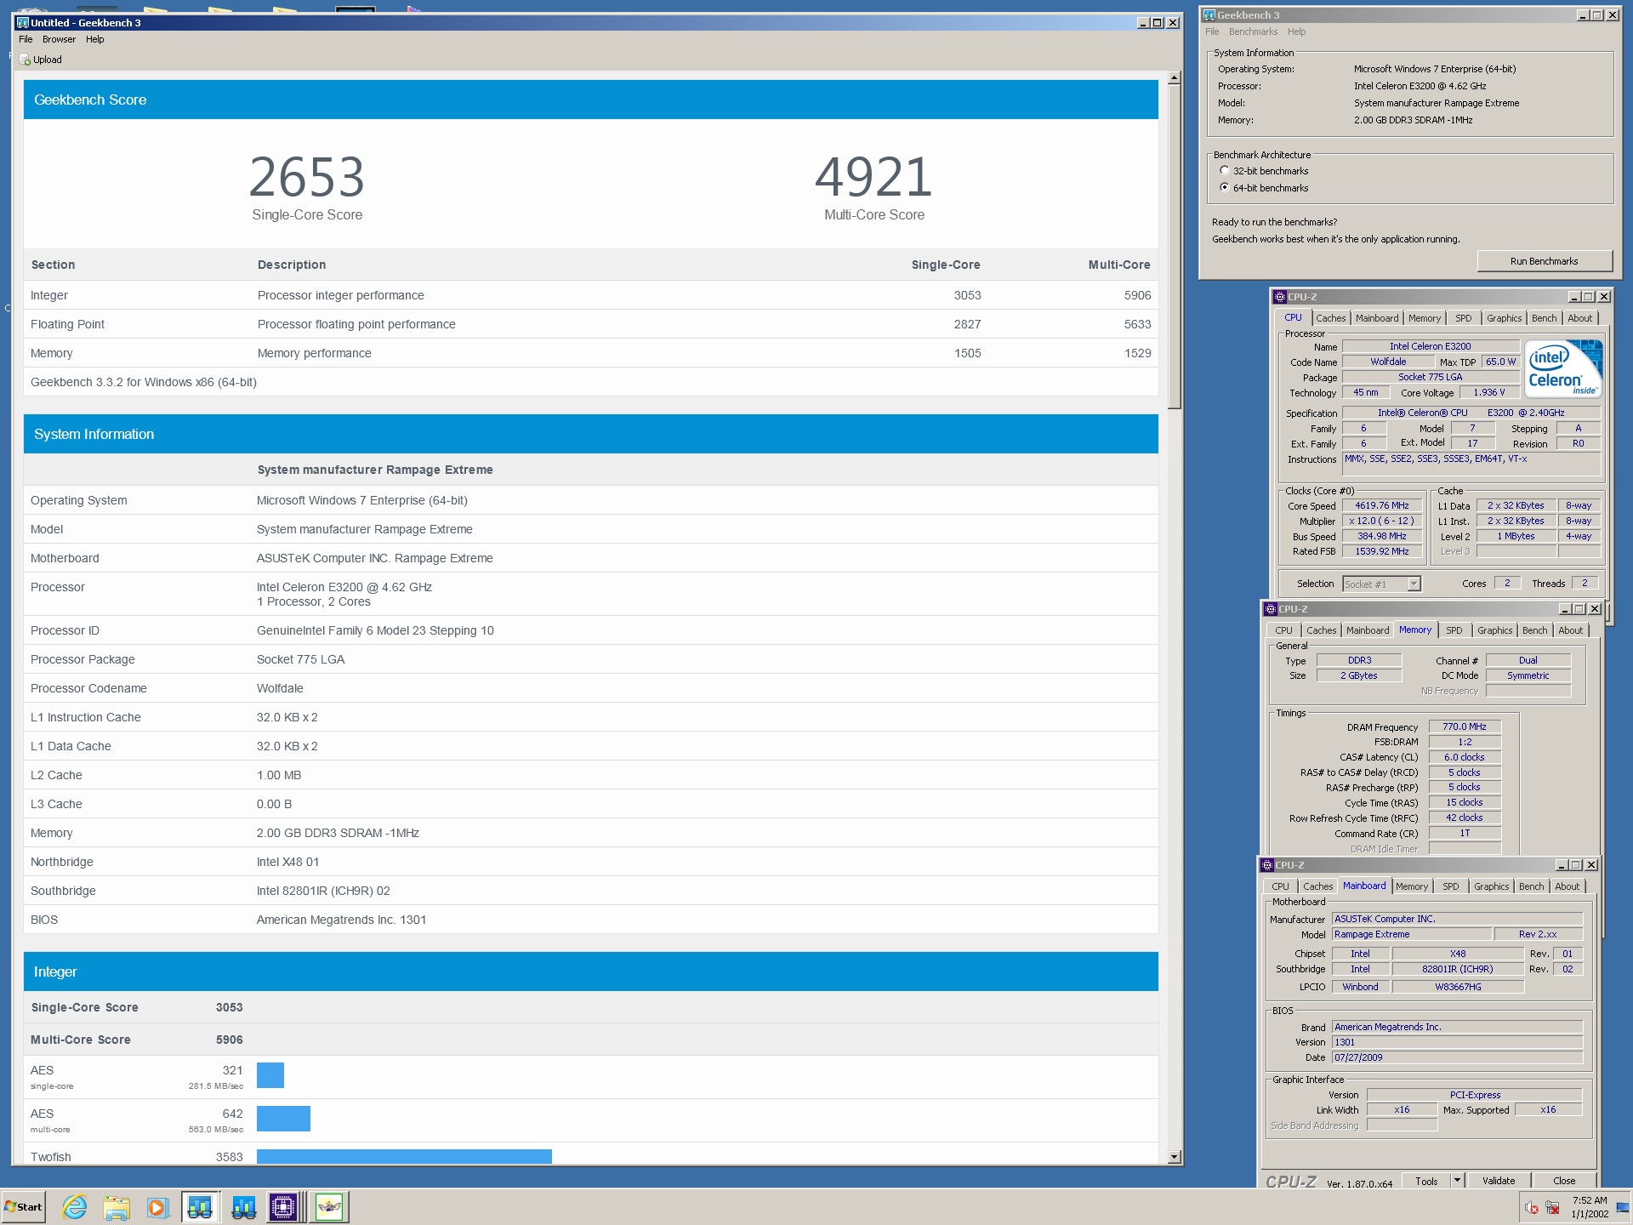This screenshot has height=1225, width=1633.
Task: Click the Untitled - Geekbench 3 title bar icon
Action: pos(23,23)
